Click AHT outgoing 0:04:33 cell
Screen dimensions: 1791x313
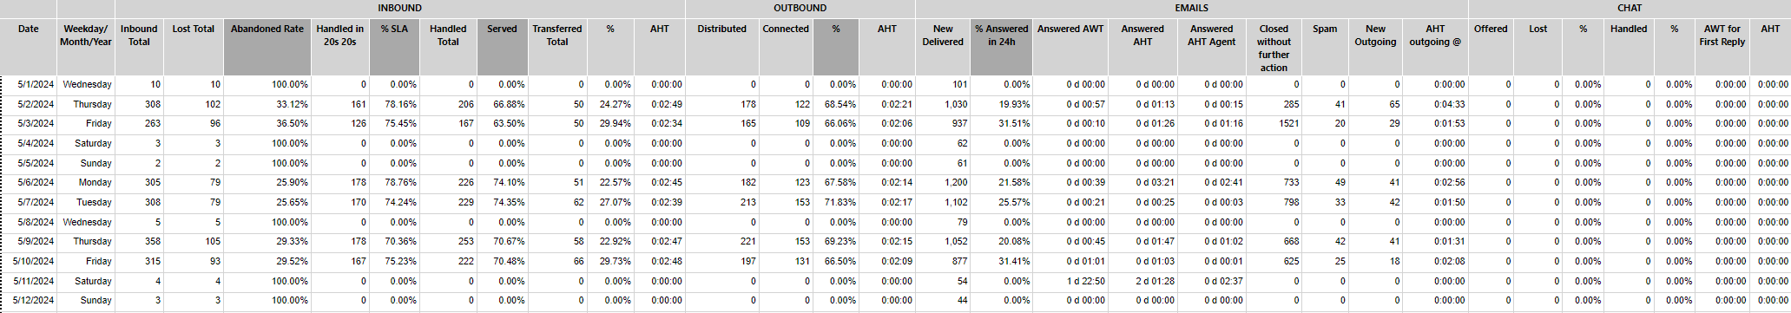point(1435,105)
